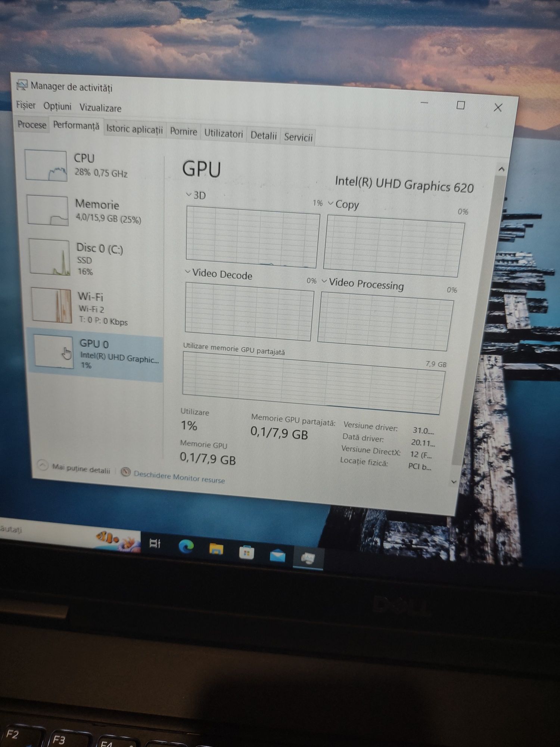
Task: Open the Mail app from the taskbar
Action: [277, 555]
